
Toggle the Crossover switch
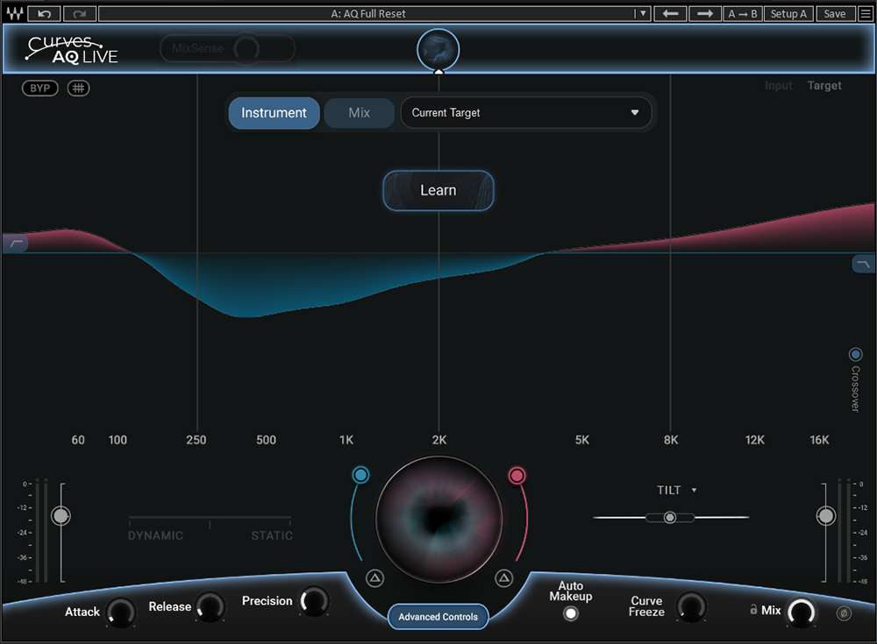point(856,355)
